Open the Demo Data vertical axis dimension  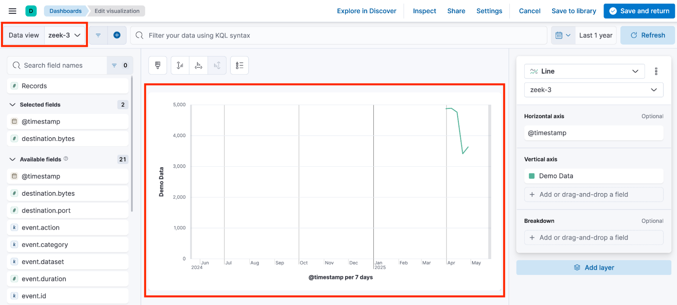click(x=593, y=176)
